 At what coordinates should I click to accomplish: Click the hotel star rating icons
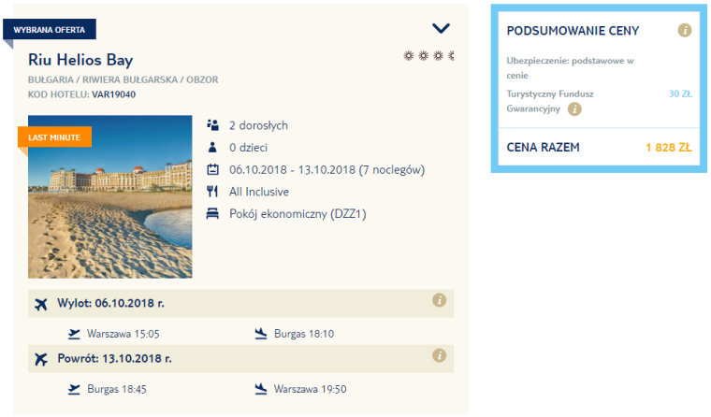(x=428, y=56)
